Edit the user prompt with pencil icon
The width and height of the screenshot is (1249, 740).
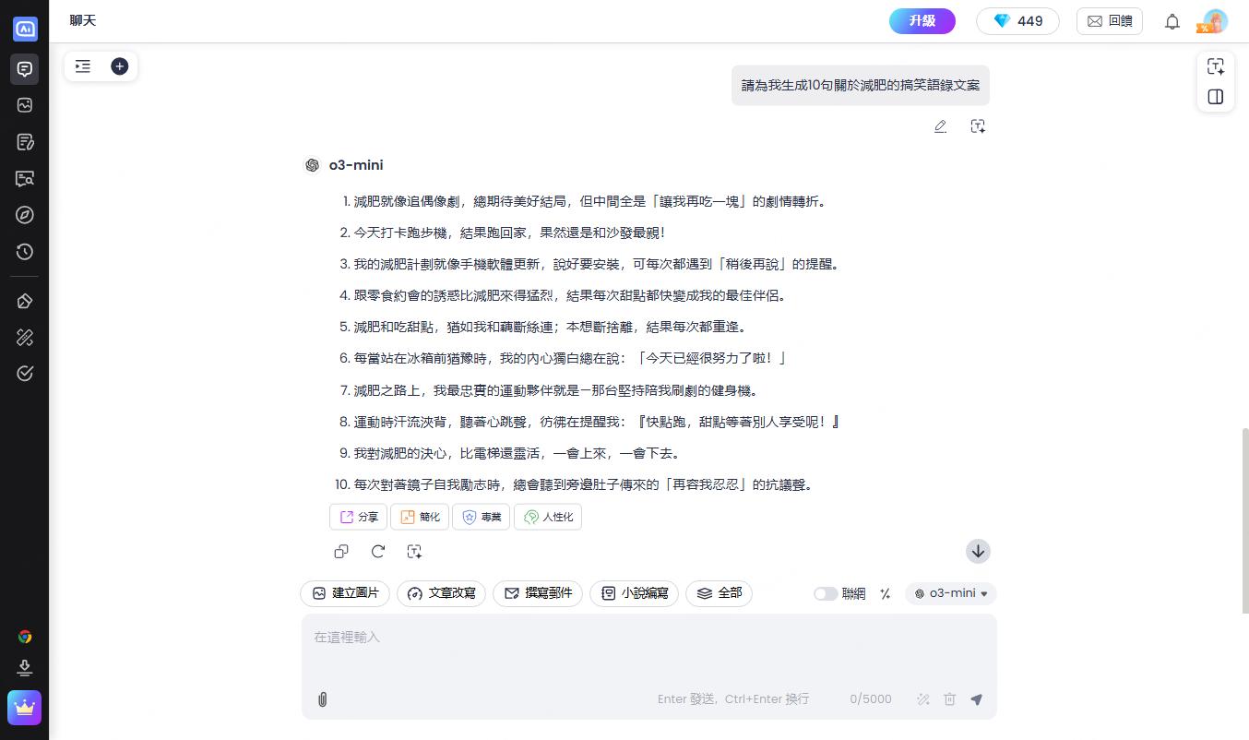point(940,126)
